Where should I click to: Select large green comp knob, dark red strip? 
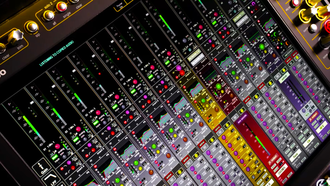click(218, 86)
